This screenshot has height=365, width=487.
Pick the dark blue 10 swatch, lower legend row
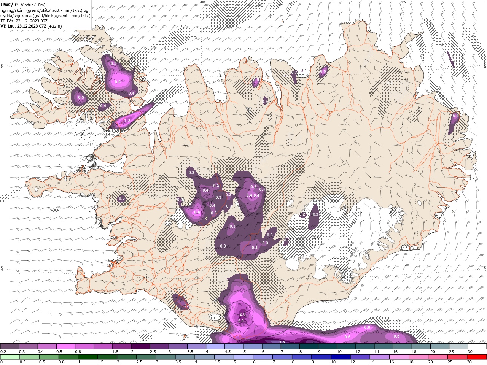tap(341, 357)
